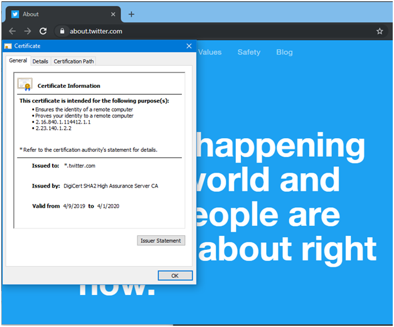Select the About tab in Chrome
394x327 pixels.
[x=62, y=14]
